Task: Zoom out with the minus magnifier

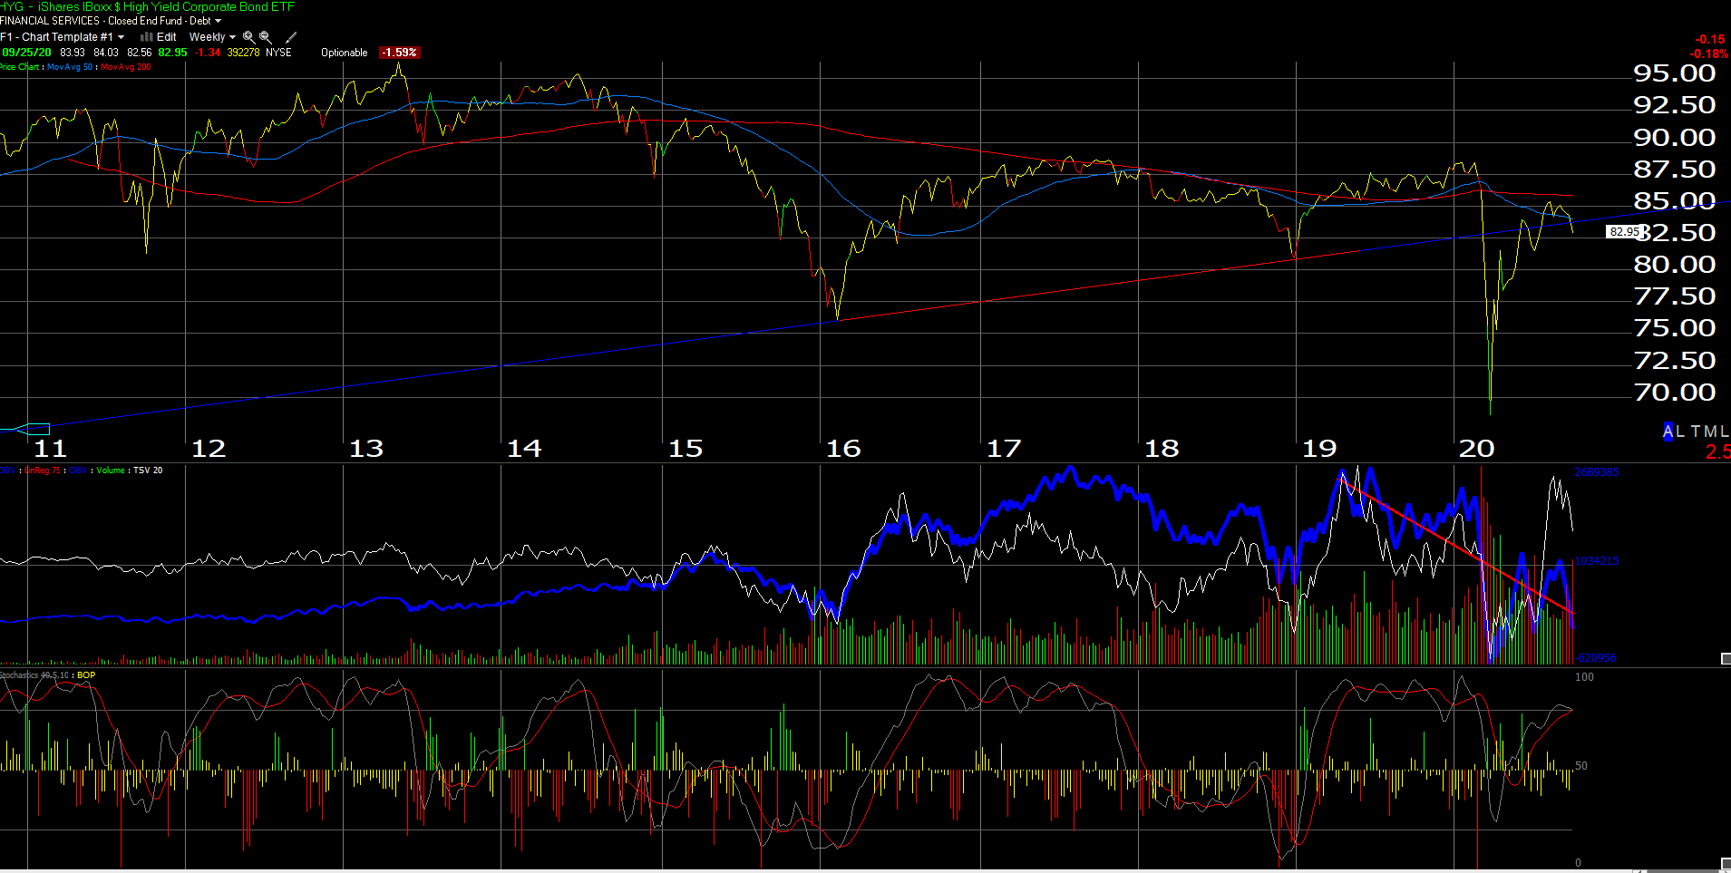Action: [265, 37]
